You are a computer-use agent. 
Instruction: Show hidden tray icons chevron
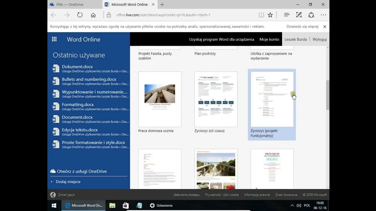tap(292, 205)
